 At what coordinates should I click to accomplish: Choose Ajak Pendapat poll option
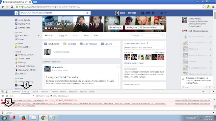tap(89, 44)
